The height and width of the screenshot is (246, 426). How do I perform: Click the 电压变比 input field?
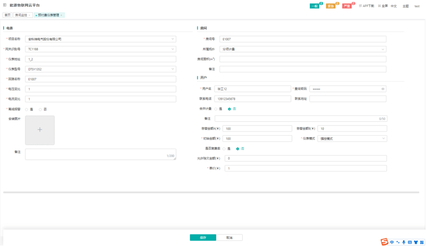(x=101, y=89)
